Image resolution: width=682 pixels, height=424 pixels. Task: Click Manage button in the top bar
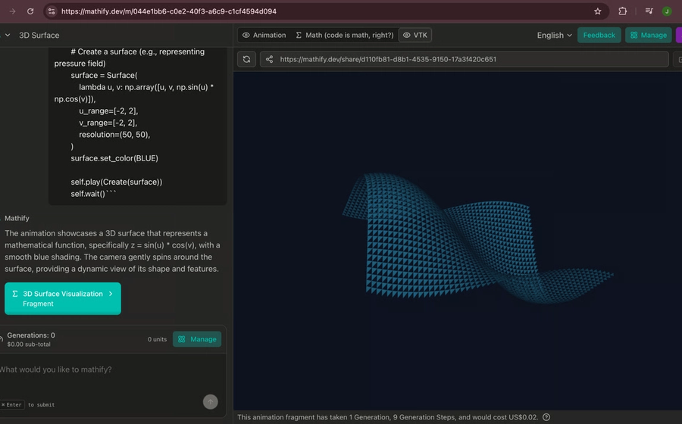648,35
